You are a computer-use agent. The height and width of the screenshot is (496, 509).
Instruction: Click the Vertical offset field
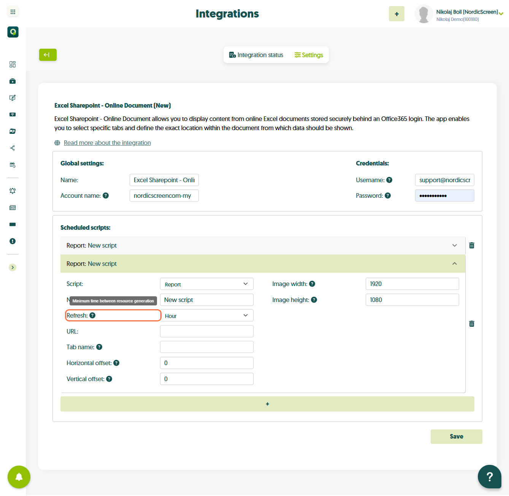click(207, 379)
